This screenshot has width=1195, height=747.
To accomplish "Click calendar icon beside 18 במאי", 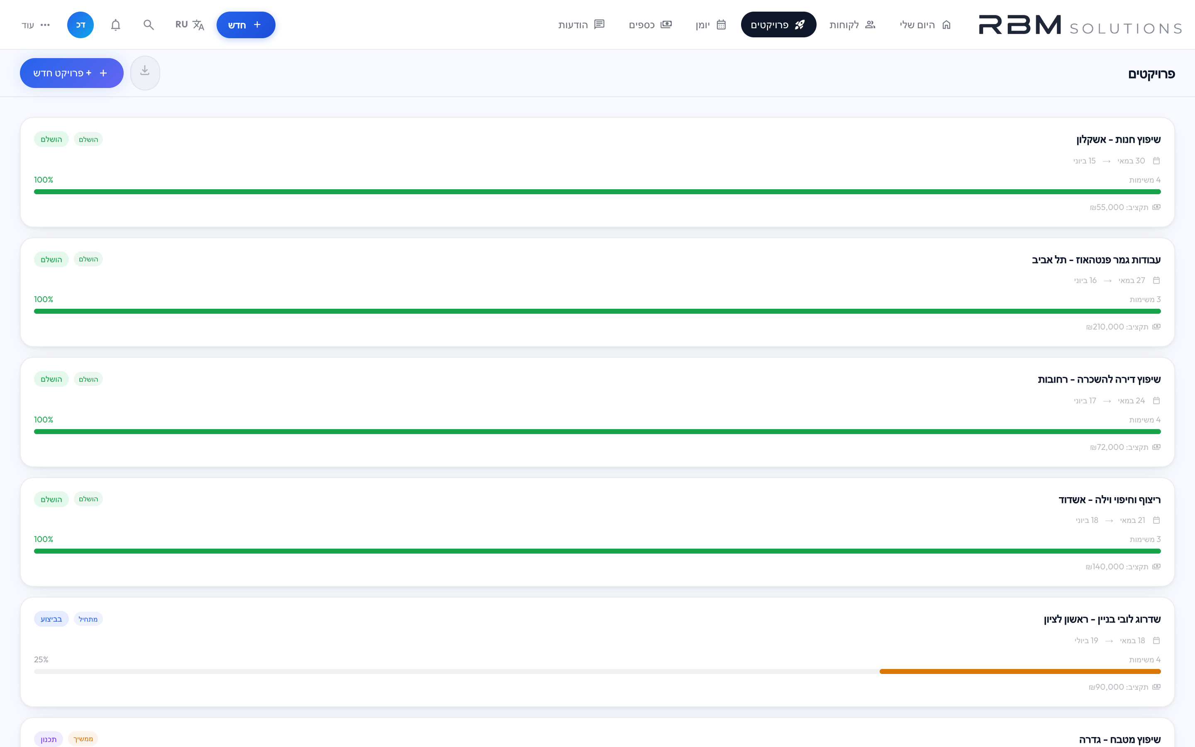I will point(1156,641).
